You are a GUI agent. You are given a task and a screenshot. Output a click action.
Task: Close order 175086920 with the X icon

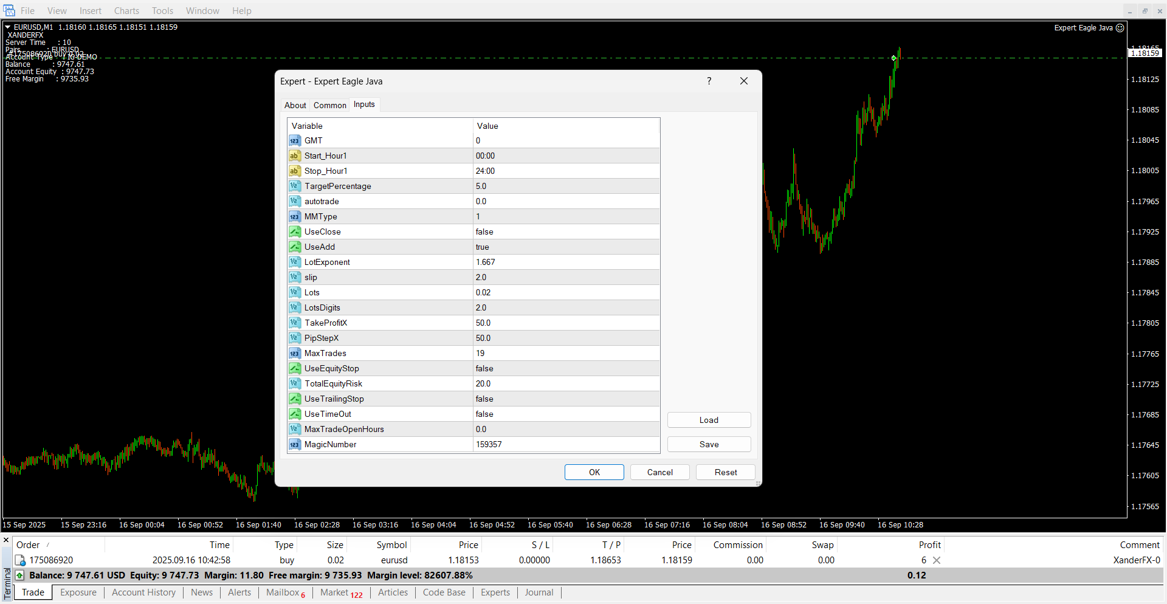coord(937,560)
